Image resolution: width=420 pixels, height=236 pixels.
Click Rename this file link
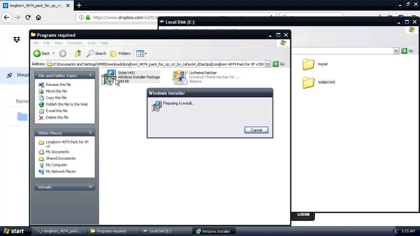pyautogui.click(x=58, y=85)
